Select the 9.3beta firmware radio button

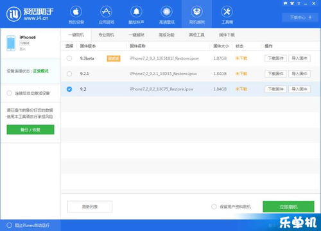tap(69, 58)
